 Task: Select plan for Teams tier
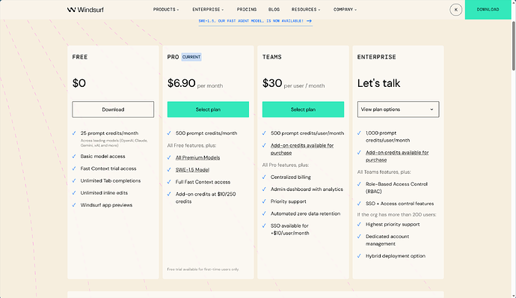(x=303, y=109)
